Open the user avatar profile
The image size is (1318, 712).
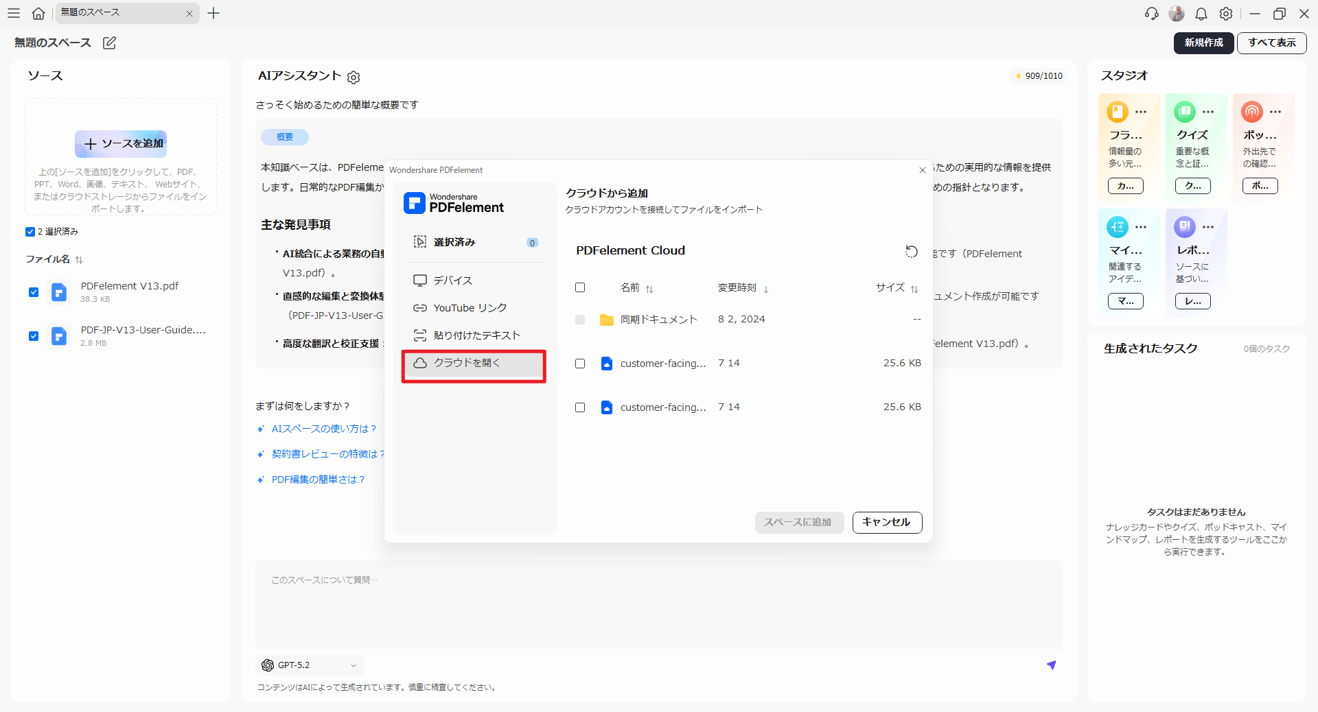point(1177,14)
